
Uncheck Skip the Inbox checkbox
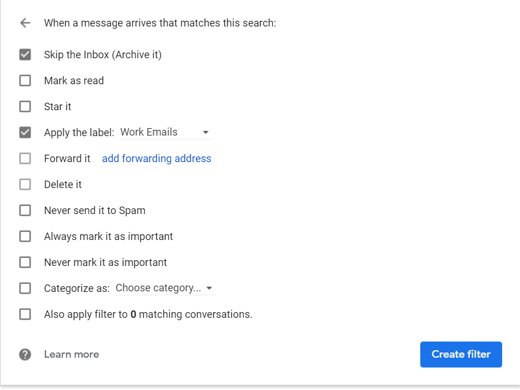[x=25, y=55]
